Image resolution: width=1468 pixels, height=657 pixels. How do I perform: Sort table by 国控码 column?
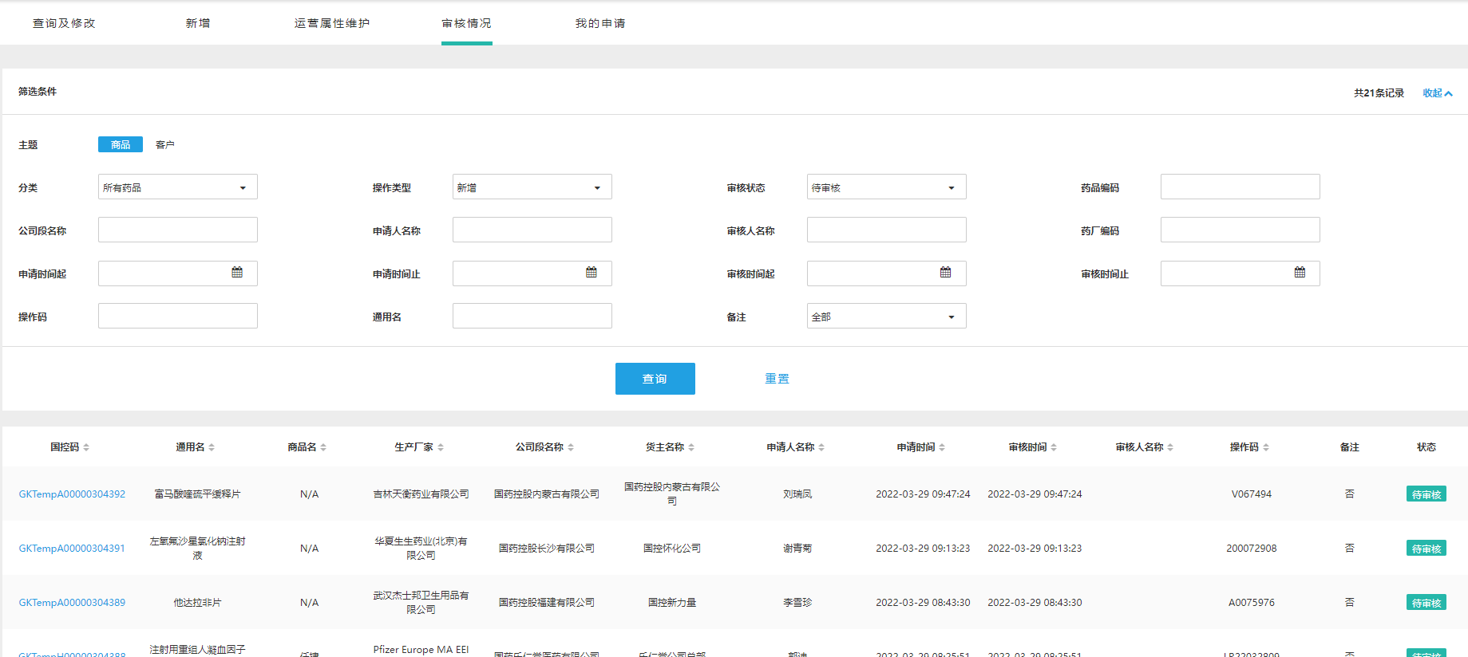[x=70, y=447]
